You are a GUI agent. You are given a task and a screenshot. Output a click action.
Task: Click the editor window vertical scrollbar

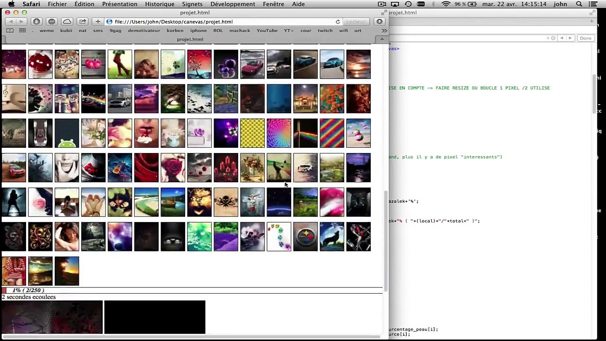point(595,94)
